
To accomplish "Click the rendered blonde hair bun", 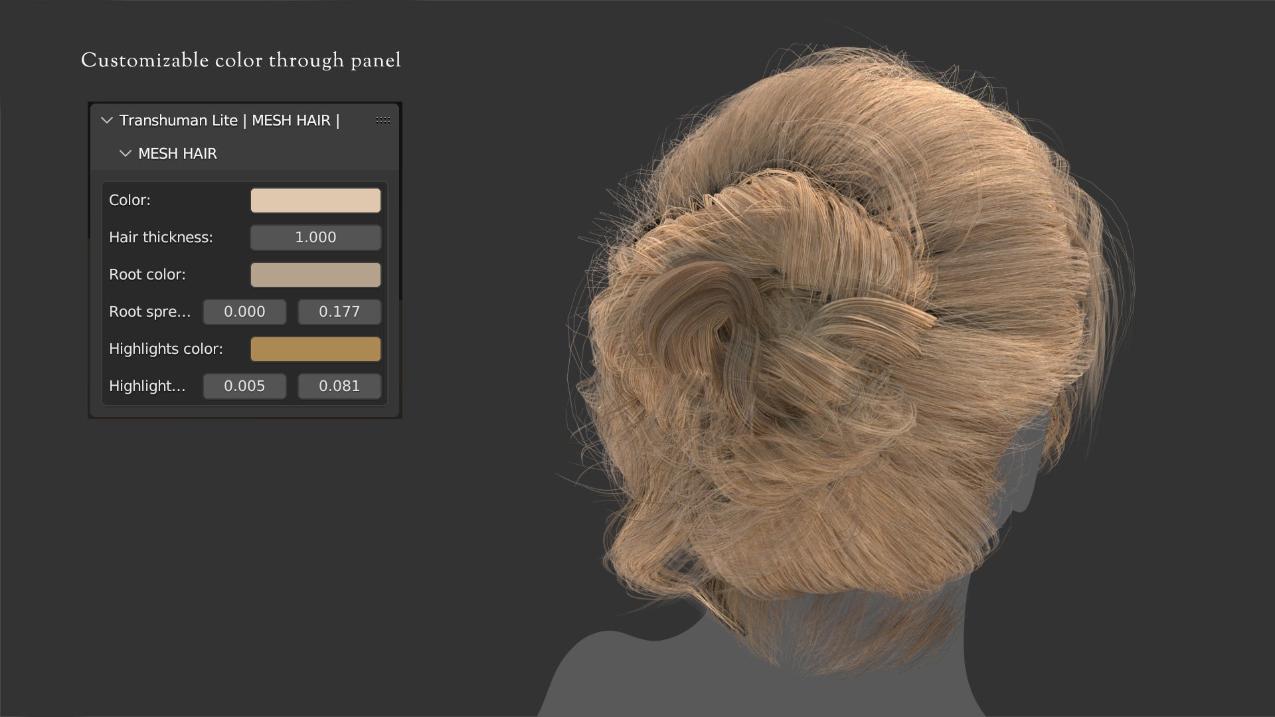I will tap(784, 332).
